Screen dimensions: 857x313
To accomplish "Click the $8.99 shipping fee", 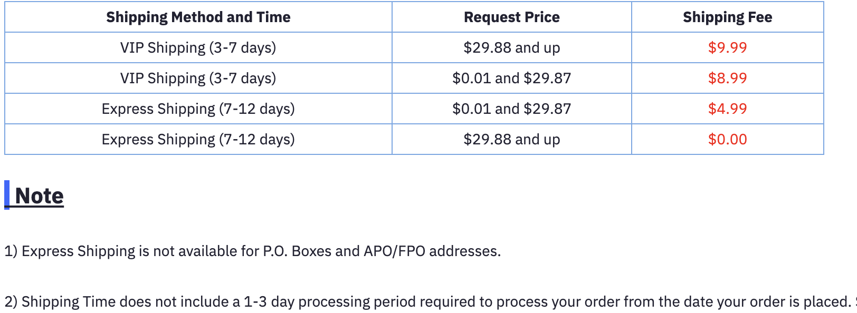I will pyautogui.click(x=727, y=79).
